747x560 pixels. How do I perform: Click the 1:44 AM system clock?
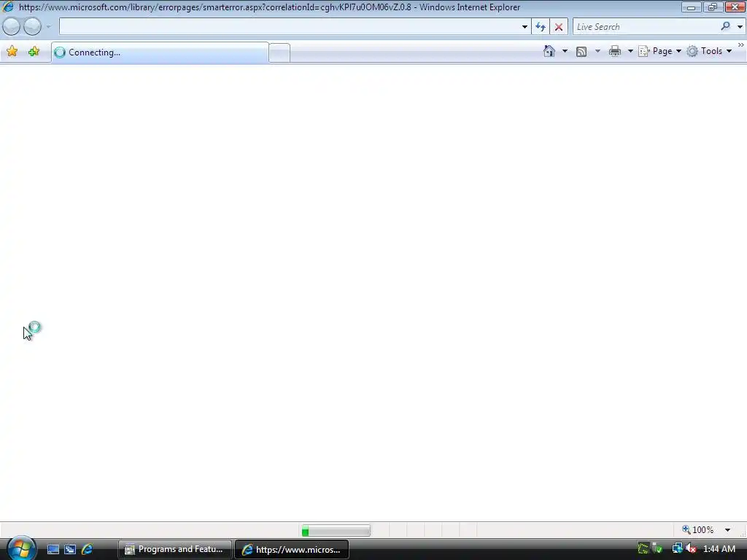719,549
